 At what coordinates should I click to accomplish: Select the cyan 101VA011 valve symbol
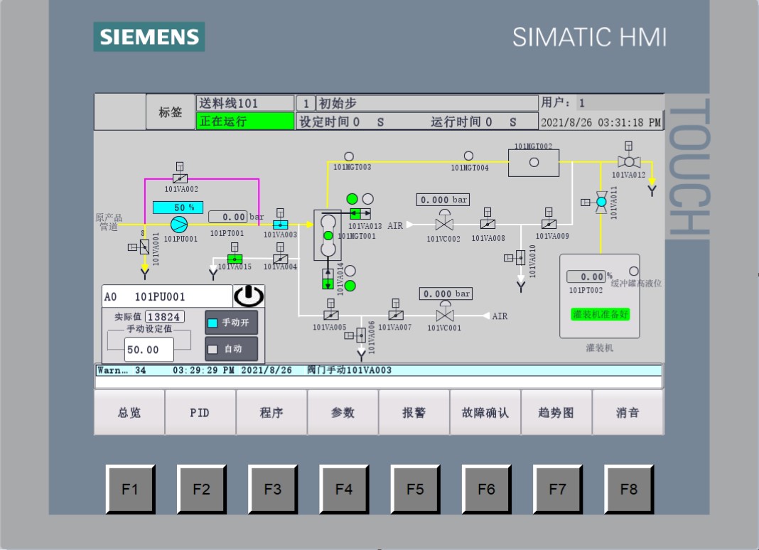[601, 202]
